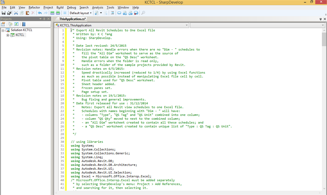
Task: Click comment "Written by: K C Tang"
Action: 94,34
